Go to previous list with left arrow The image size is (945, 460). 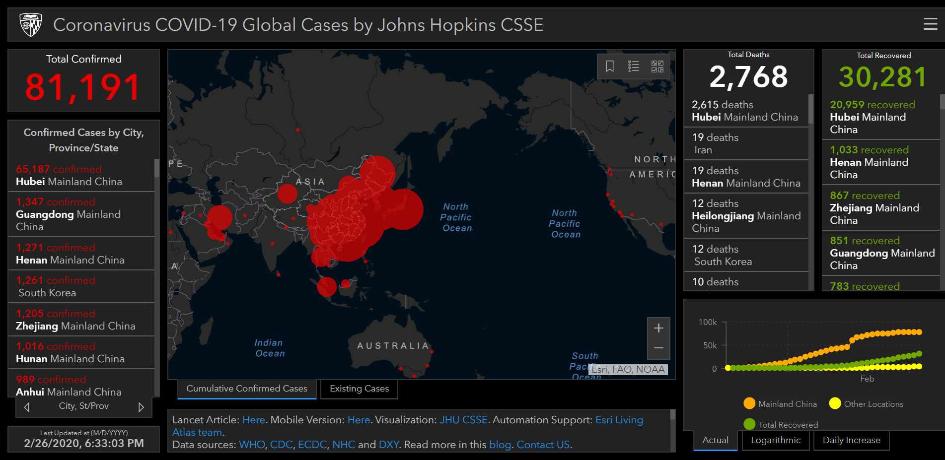coord(27,407)
